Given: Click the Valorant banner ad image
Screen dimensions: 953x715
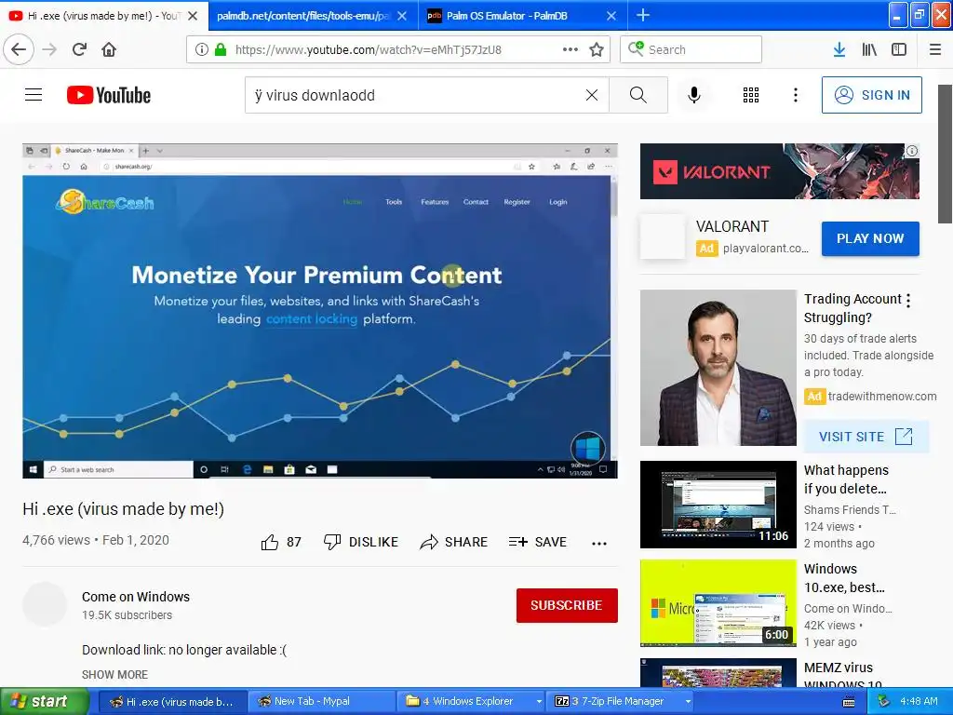Looking at the screenshot, I should click(x=780, y=171).
